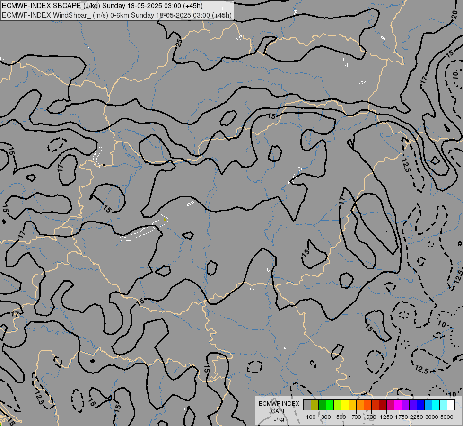The width and height of the screenshot is (463, 426).
Task: Click the pure blue legend swatch
Action: click(x=421, y=405)
